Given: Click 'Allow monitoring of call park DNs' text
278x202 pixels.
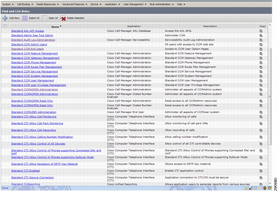Looking at the screenshot, I should pos(186,123).
